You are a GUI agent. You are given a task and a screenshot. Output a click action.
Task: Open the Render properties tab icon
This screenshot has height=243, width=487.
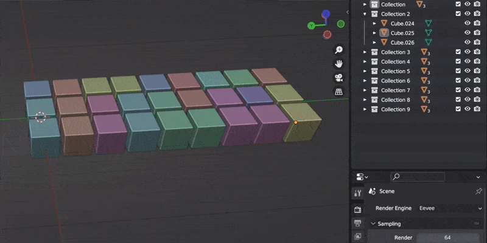coord(358,208)
